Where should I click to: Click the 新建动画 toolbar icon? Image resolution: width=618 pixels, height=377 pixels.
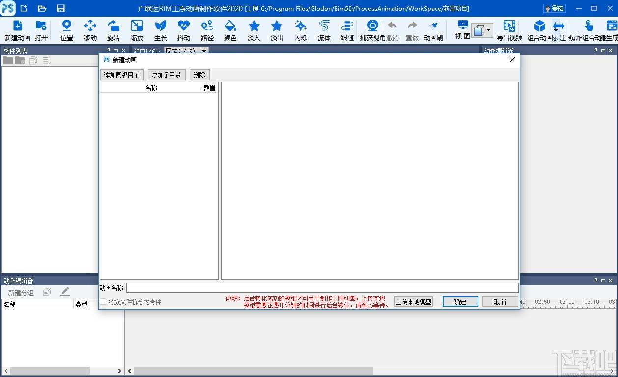pos(17,30)
